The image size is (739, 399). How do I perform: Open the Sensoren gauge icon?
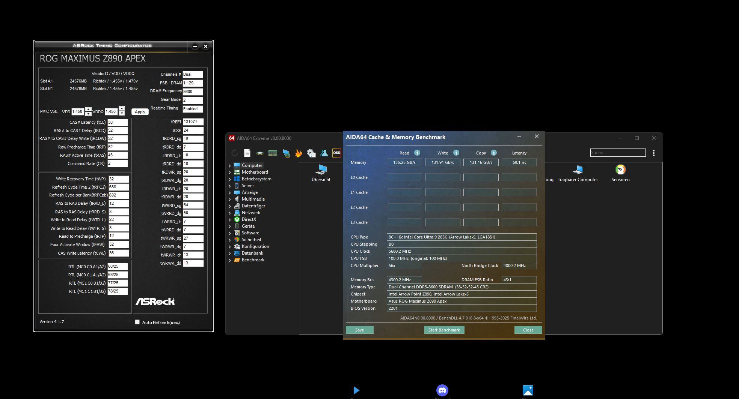click(x=620, y=170)
